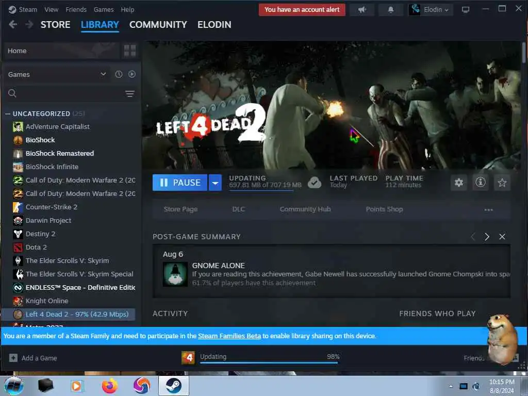Open the DLC link
This screenshot has height=396, width=528.
(238, 209)
